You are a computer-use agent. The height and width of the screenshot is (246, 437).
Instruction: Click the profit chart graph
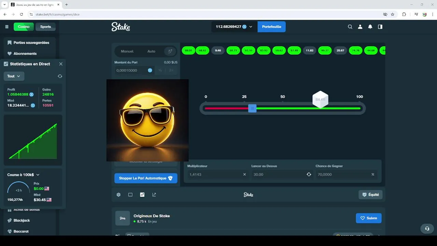pos(33,141)
